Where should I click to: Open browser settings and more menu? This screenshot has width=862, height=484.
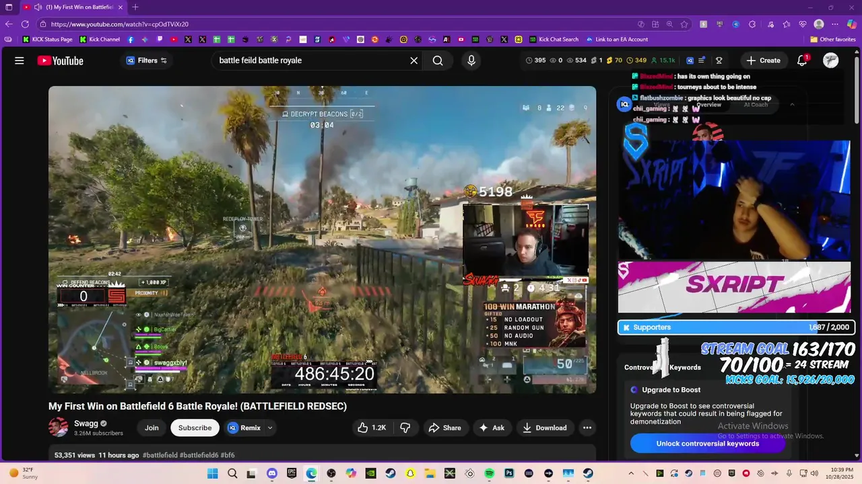(835, 24)
